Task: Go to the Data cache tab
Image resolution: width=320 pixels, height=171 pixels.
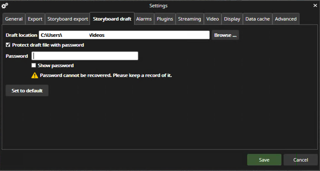Action: [257, 19]
